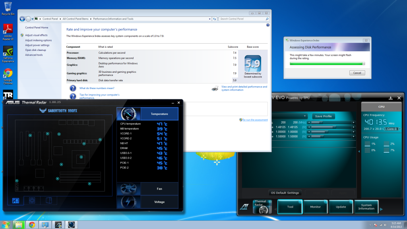The image size is (407, 229).
Task: Open GeForce Experience desktop shortcut
Action: tap(8, 54)
